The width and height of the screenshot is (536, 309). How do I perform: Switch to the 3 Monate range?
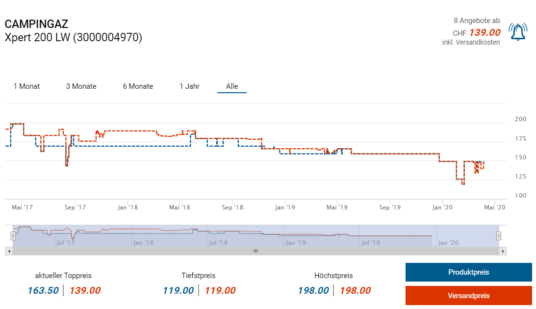81,86
